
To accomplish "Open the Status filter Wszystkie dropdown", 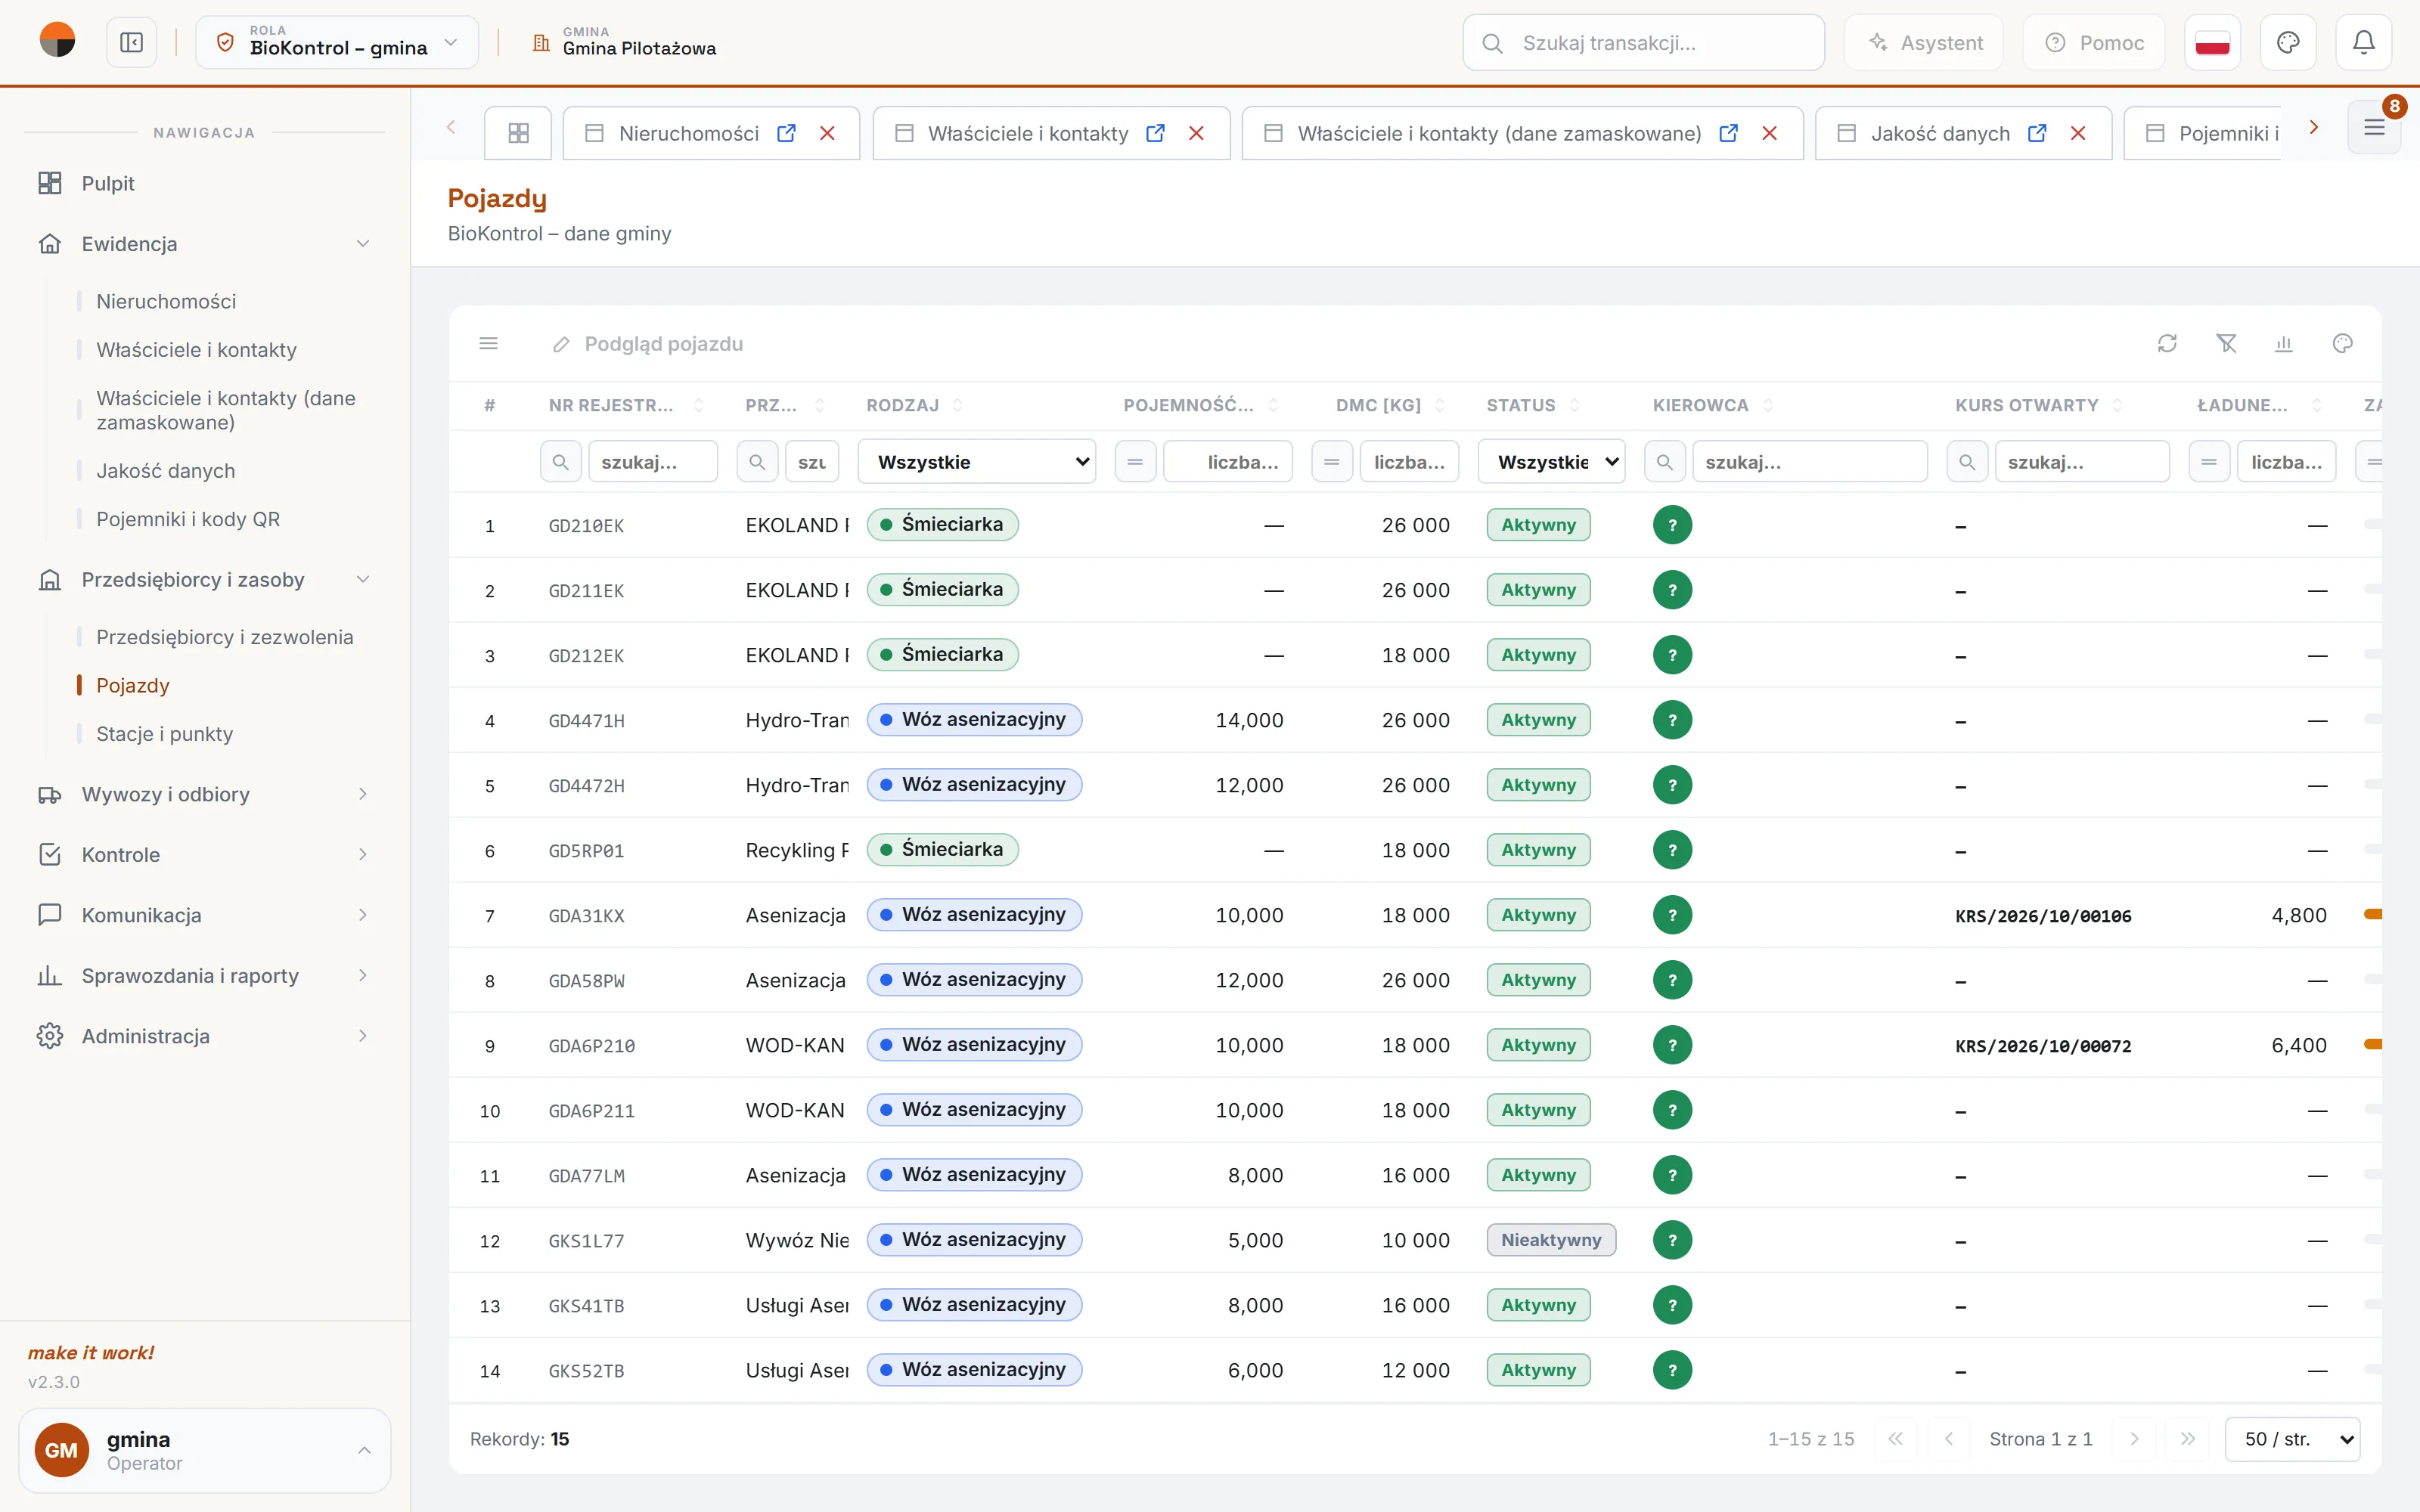I will click(x=1552, y=462).
